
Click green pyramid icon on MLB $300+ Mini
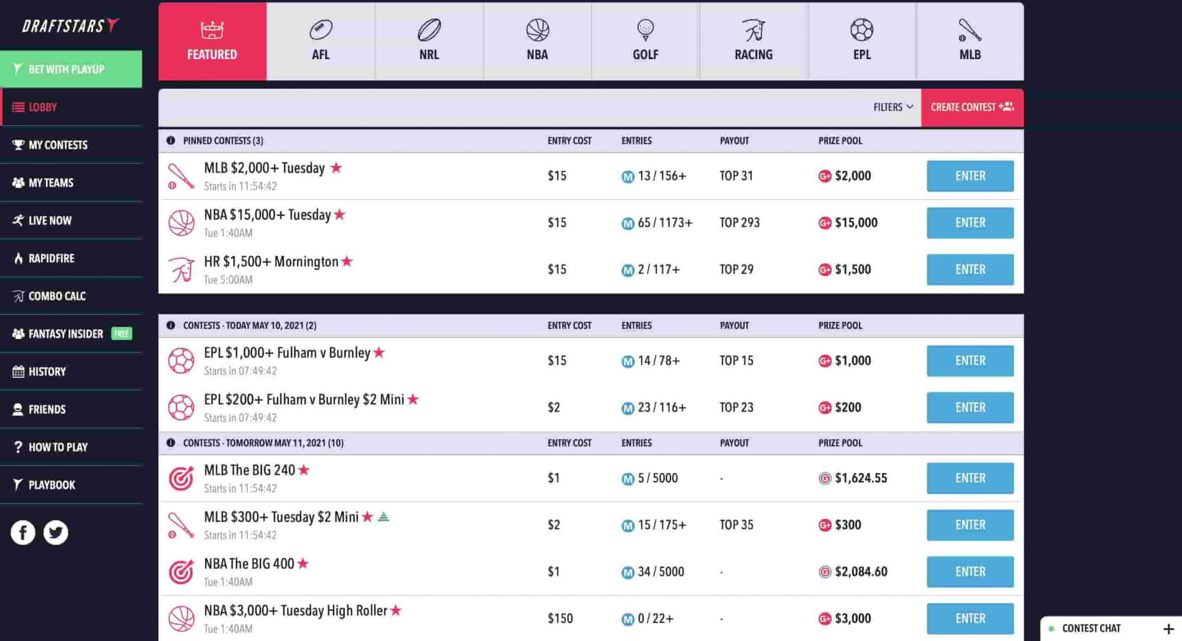(x=383, y=517)
